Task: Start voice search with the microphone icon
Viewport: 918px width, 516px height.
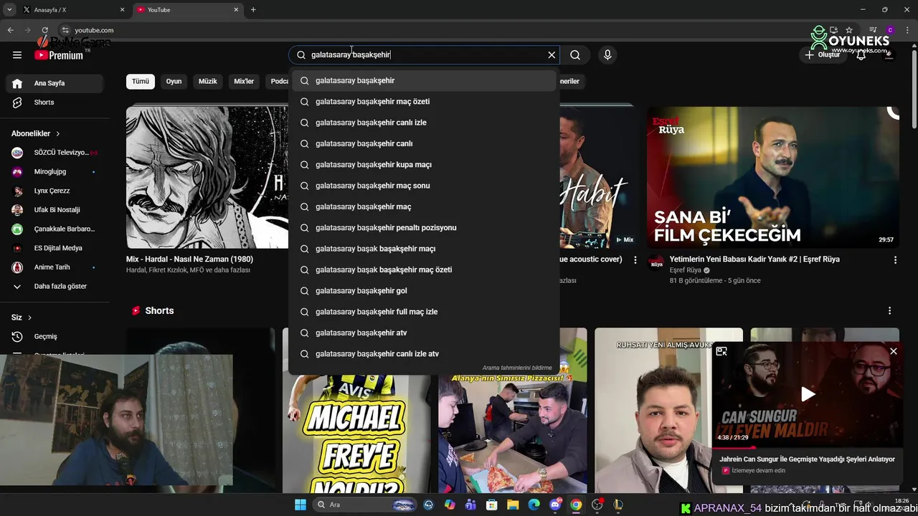Action: coord(607,54)
